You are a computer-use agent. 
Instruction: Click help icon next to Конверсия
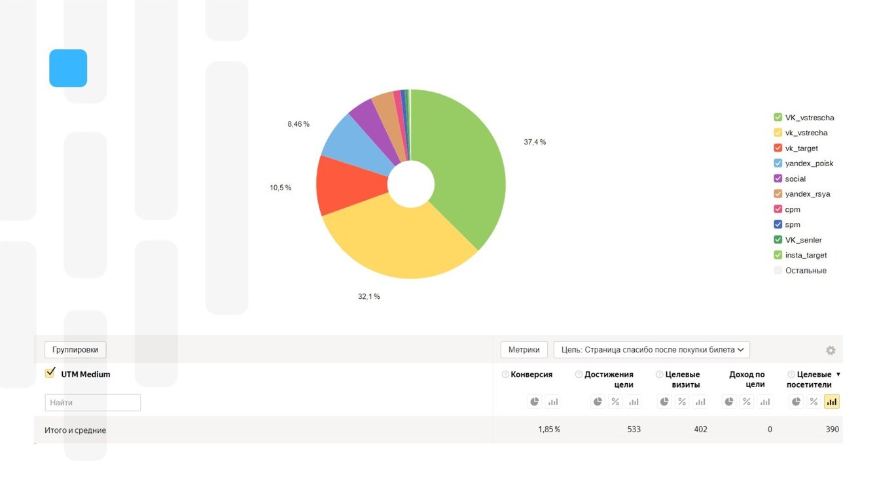click(505, 375)
